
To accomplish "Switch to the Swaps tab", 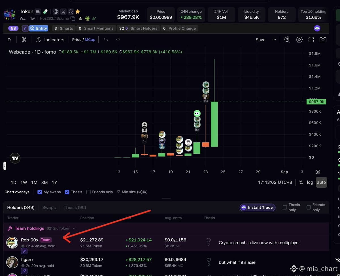I will tap(49, 207).
